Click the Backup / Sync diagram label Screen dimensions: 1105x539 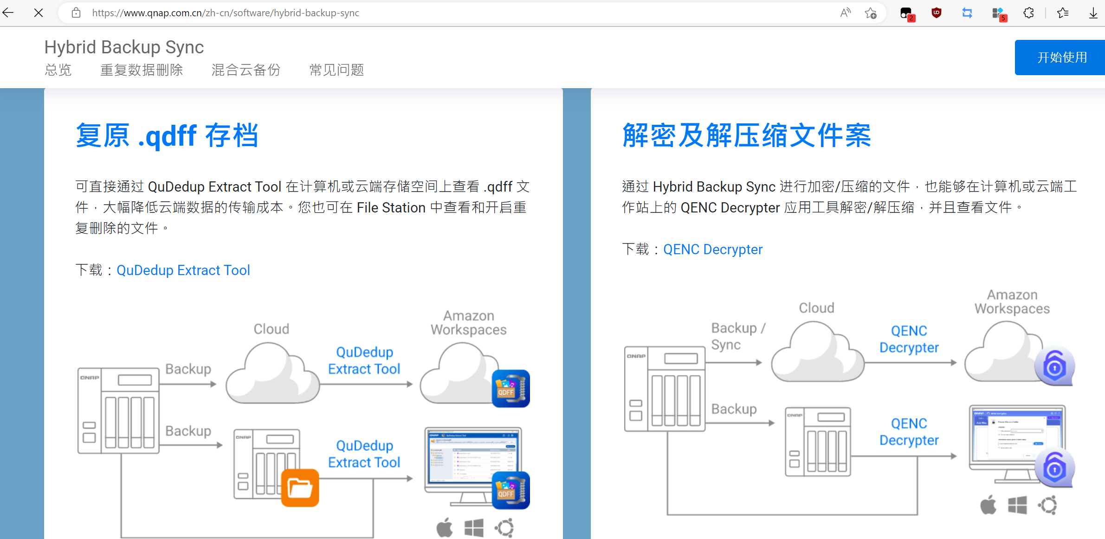click(x=738, y=336)
